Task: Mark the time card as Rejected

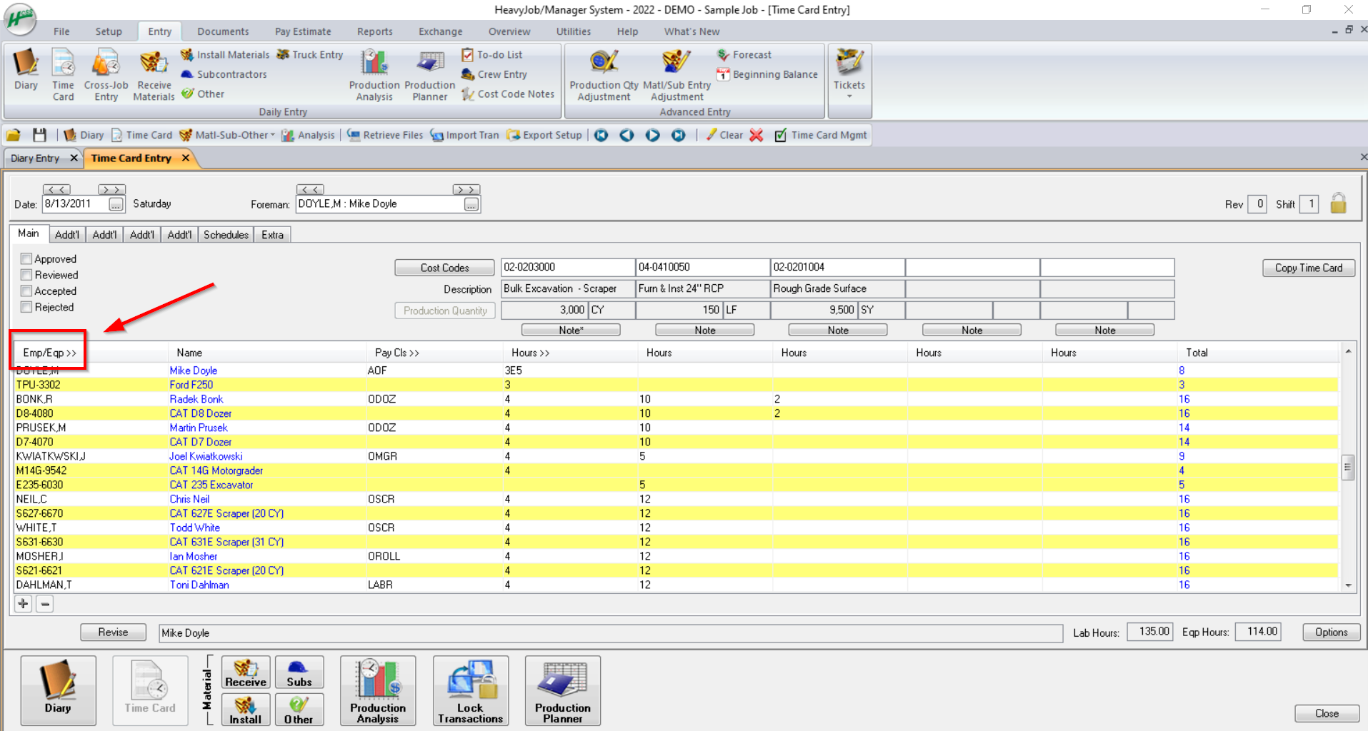Action: point(26,307)
